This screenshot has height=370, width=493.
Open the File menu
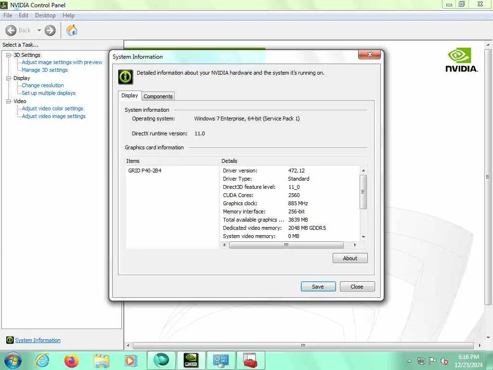point(8,15)
